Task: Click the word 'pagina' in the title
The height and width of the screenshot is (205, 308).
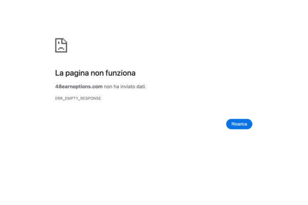Action: pos(77,73)
